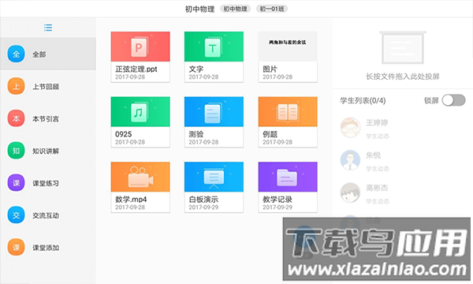Select the orange 课 icon for 课堂添加

coord(16,248)
